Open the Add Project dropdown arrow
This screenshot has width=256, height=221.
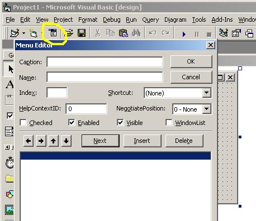23,33
